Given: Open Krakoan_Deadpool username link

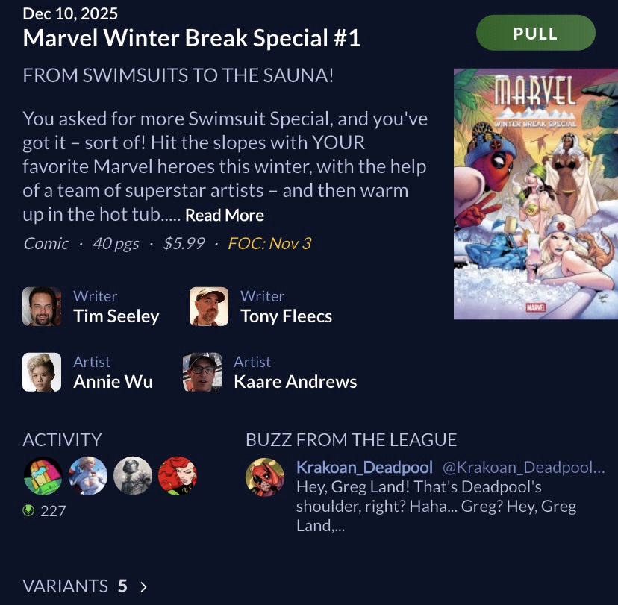Looking at the screenshot, I should click(x=364, y=468).
